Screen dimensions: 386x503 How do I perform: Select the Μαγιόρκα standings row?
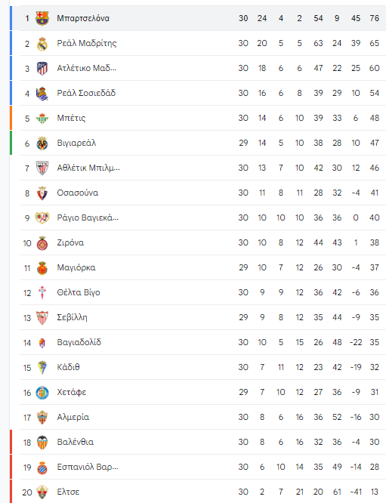tap(202, 267)
